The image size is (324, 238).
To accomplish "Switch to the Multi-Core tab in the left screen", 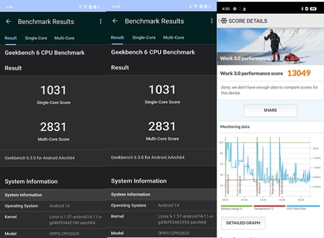I will pyautogui.click(x=64, y=38).
